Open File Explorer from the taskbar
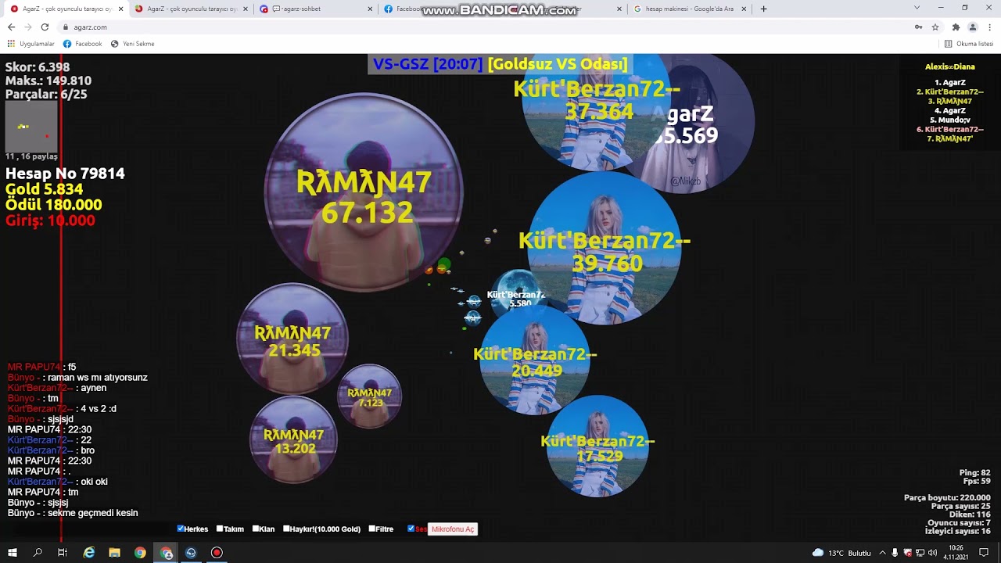The image size is (1001, 563). coord(114,552)
